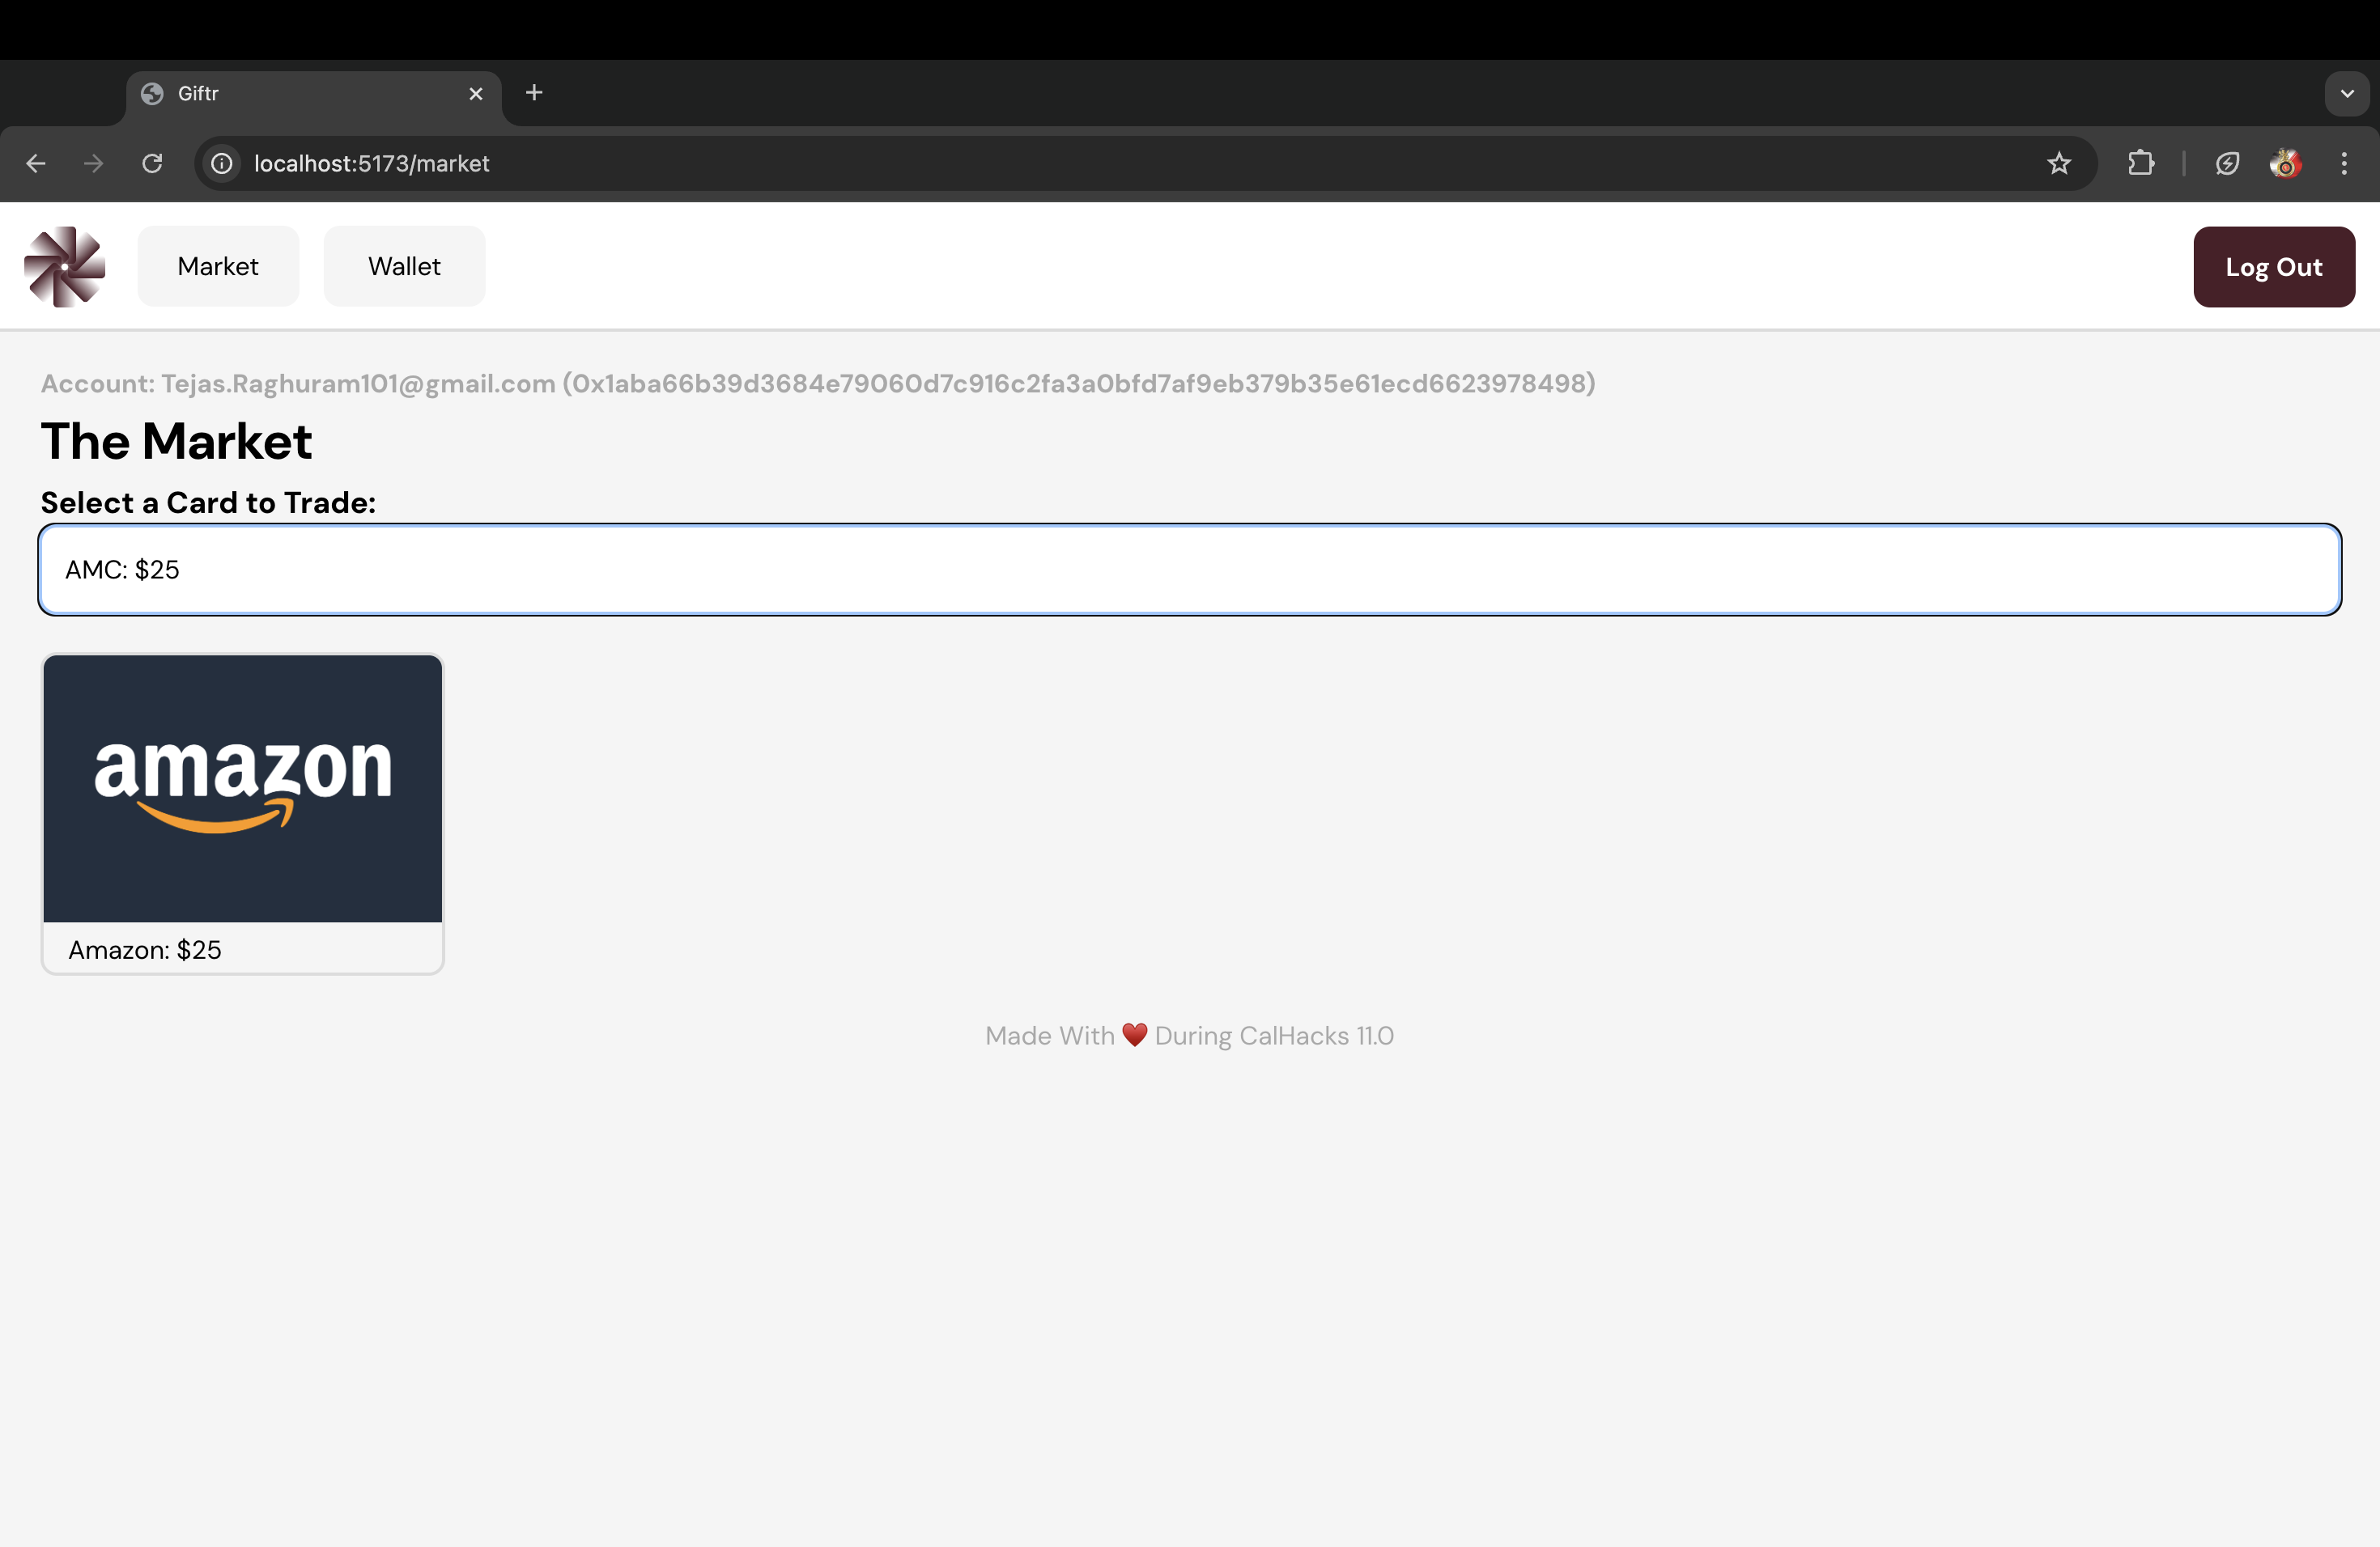Image resolution: width=2380 pixels, height=1547 pixels.
Task: Click the browser forward arrow
Action: pos(94,163)
